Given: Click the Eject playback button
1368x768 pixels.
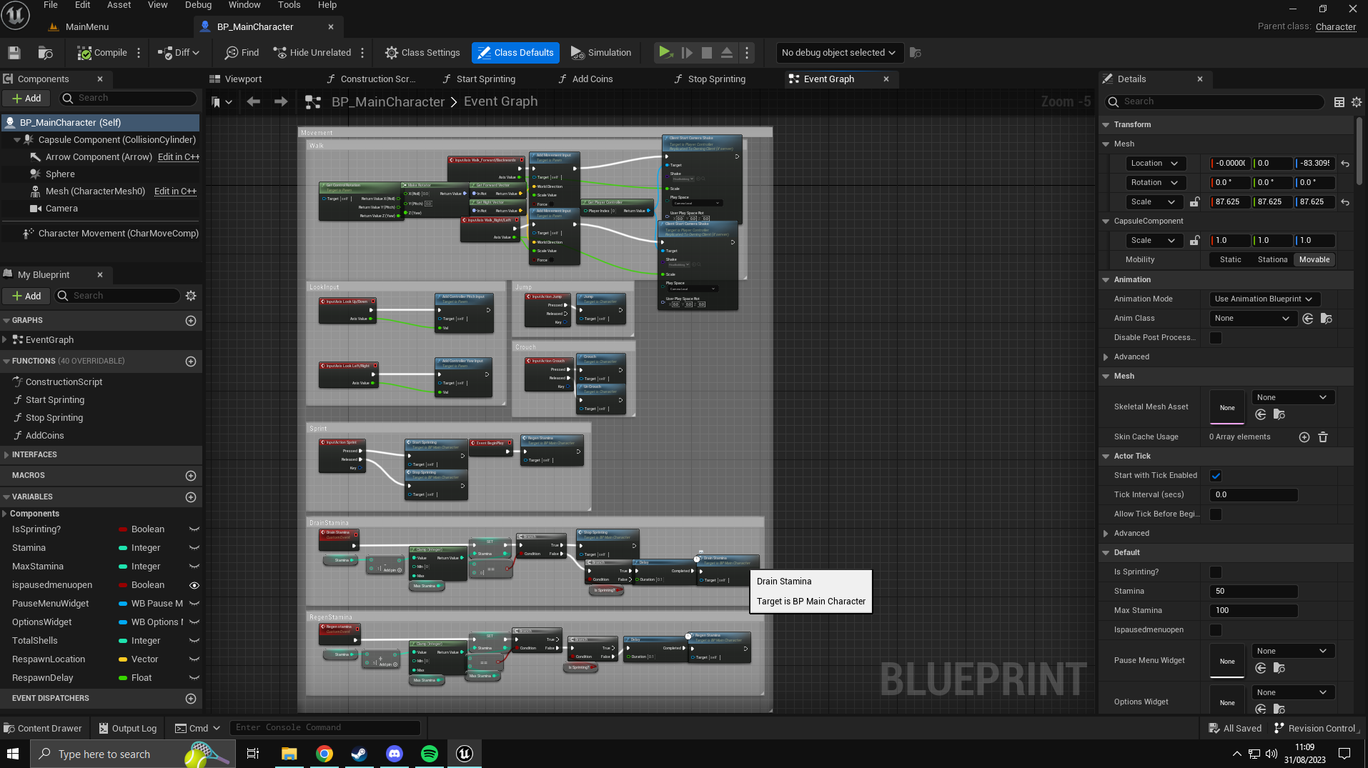Looking at the screenshot, I should 727,53.
